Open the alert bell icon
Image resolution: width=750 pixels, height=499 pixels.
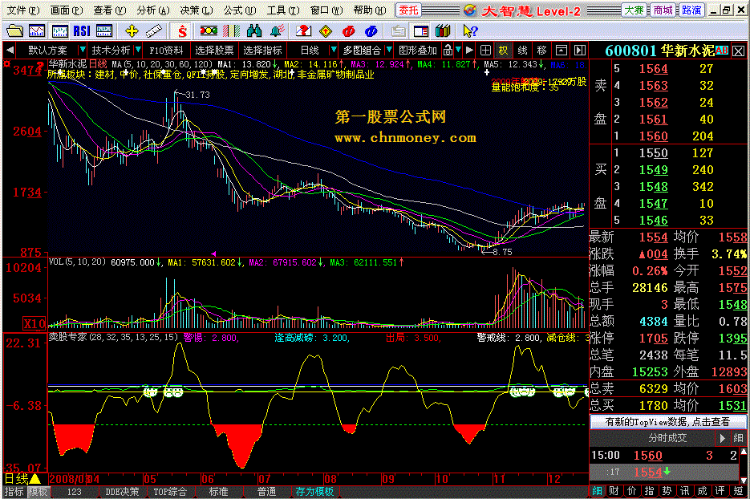click(277, 31)
